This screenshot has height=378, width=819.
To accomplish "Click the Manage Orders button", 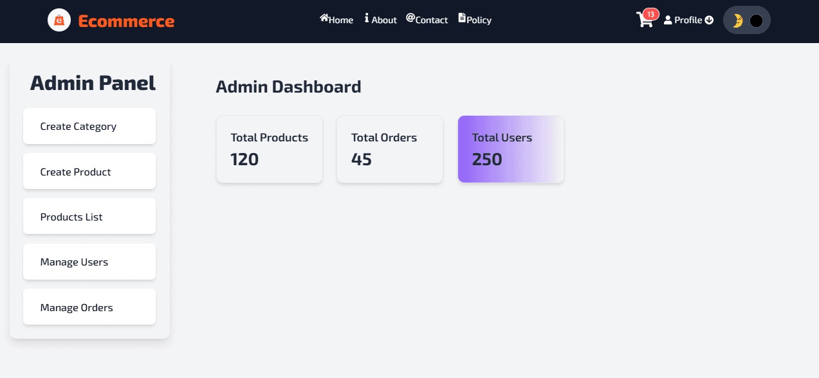I will coord(89,307).
